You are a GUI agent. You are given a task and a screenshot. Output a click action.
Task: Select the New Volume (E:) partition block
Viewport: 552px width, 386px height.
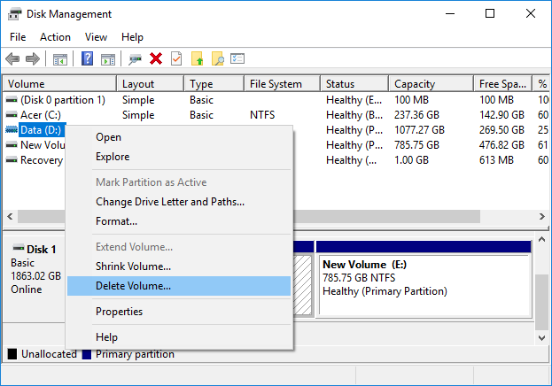(x=423, y=277)
